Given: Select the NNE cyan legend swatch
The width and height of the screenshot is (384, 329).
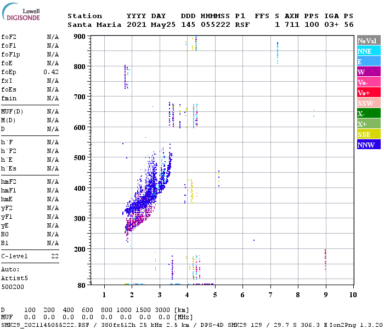Looking at the screenshot, I should tap(369, 50).
